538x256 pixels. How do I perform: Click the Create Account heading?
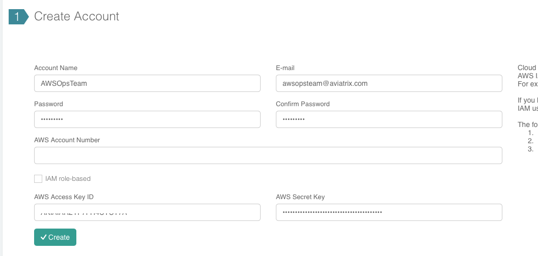(x=76, y=16)
